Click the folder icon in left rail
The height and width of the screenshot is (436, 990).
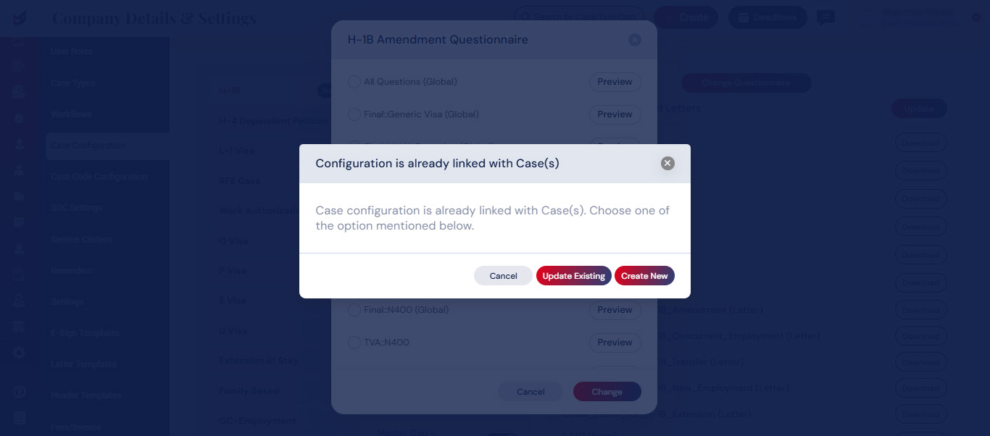click(19, 196)
